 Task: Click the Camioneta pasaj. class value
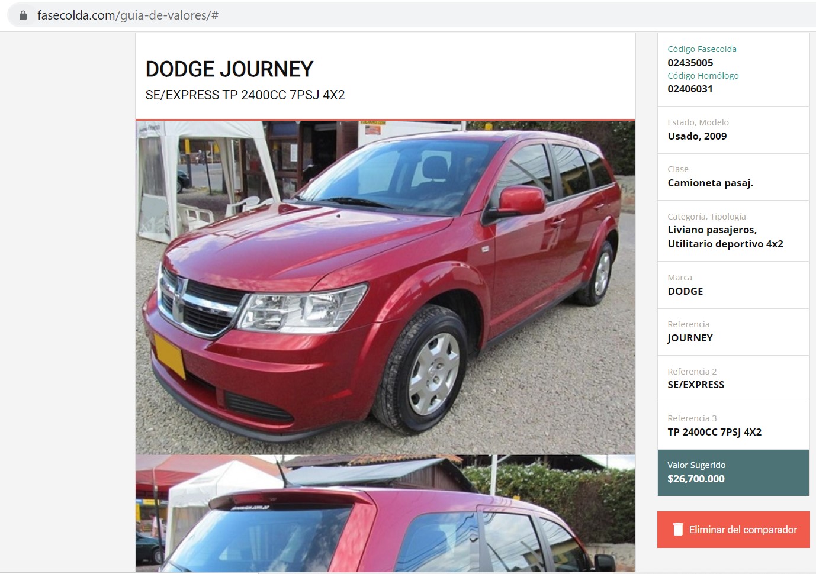coord(710,183)
